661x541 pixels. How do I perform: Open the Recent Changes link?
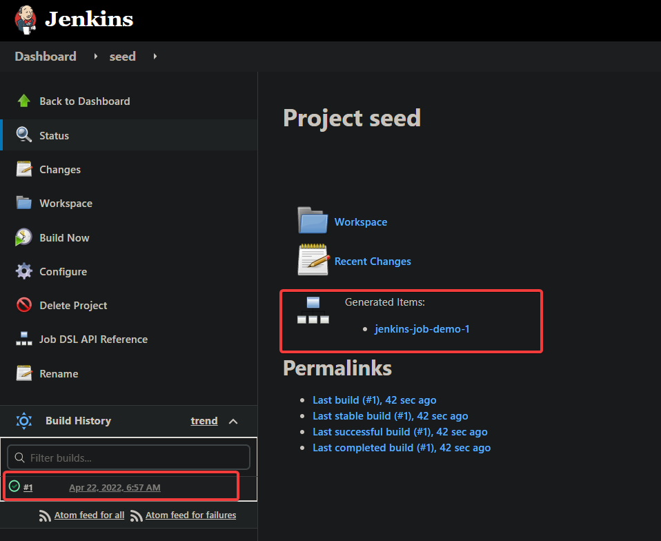tap(373, 262)
